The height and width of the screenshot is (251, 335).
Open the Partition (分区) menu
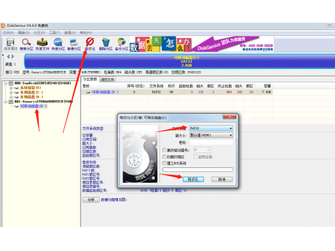pyautogui.click(x=40, y=33)
